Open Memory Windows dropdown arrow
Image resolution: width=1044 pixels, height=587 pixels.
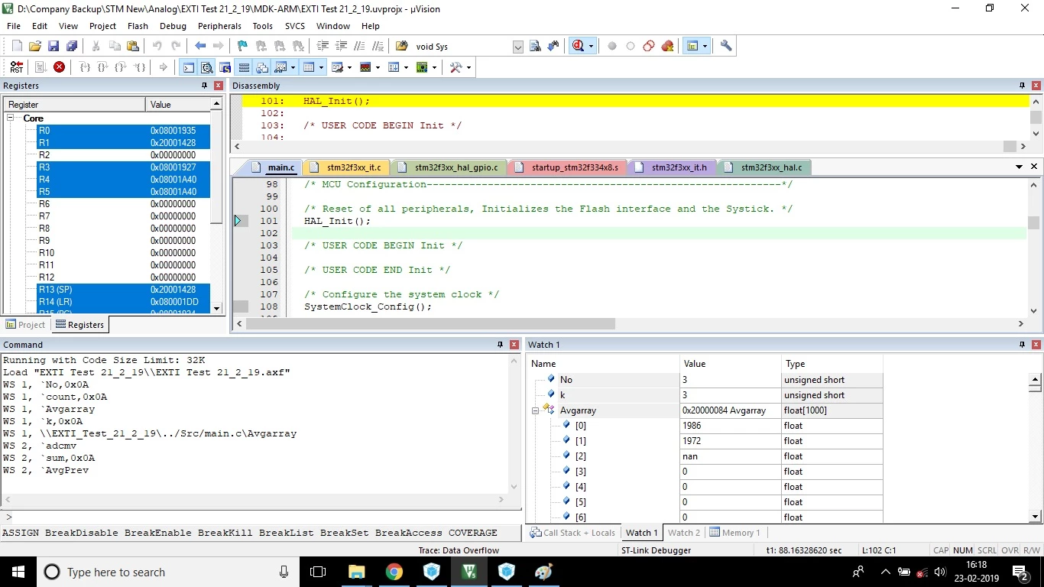321,67
